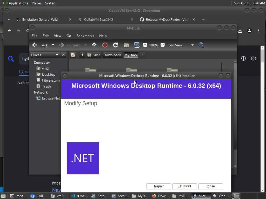Open the File menu in MyDock window
This screenshot has height=199, width=266.
[x=35, y=36]
